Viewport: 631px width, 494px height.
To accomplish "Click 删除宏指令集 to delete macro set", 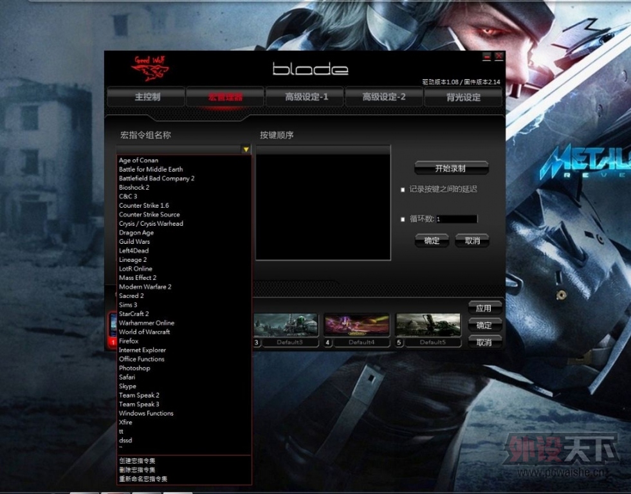I will [x=137, y=470].
